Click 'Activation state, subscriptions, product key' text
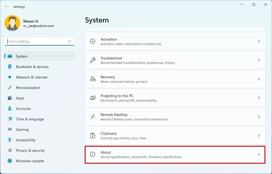272x174 pixels. coord(131,44)
